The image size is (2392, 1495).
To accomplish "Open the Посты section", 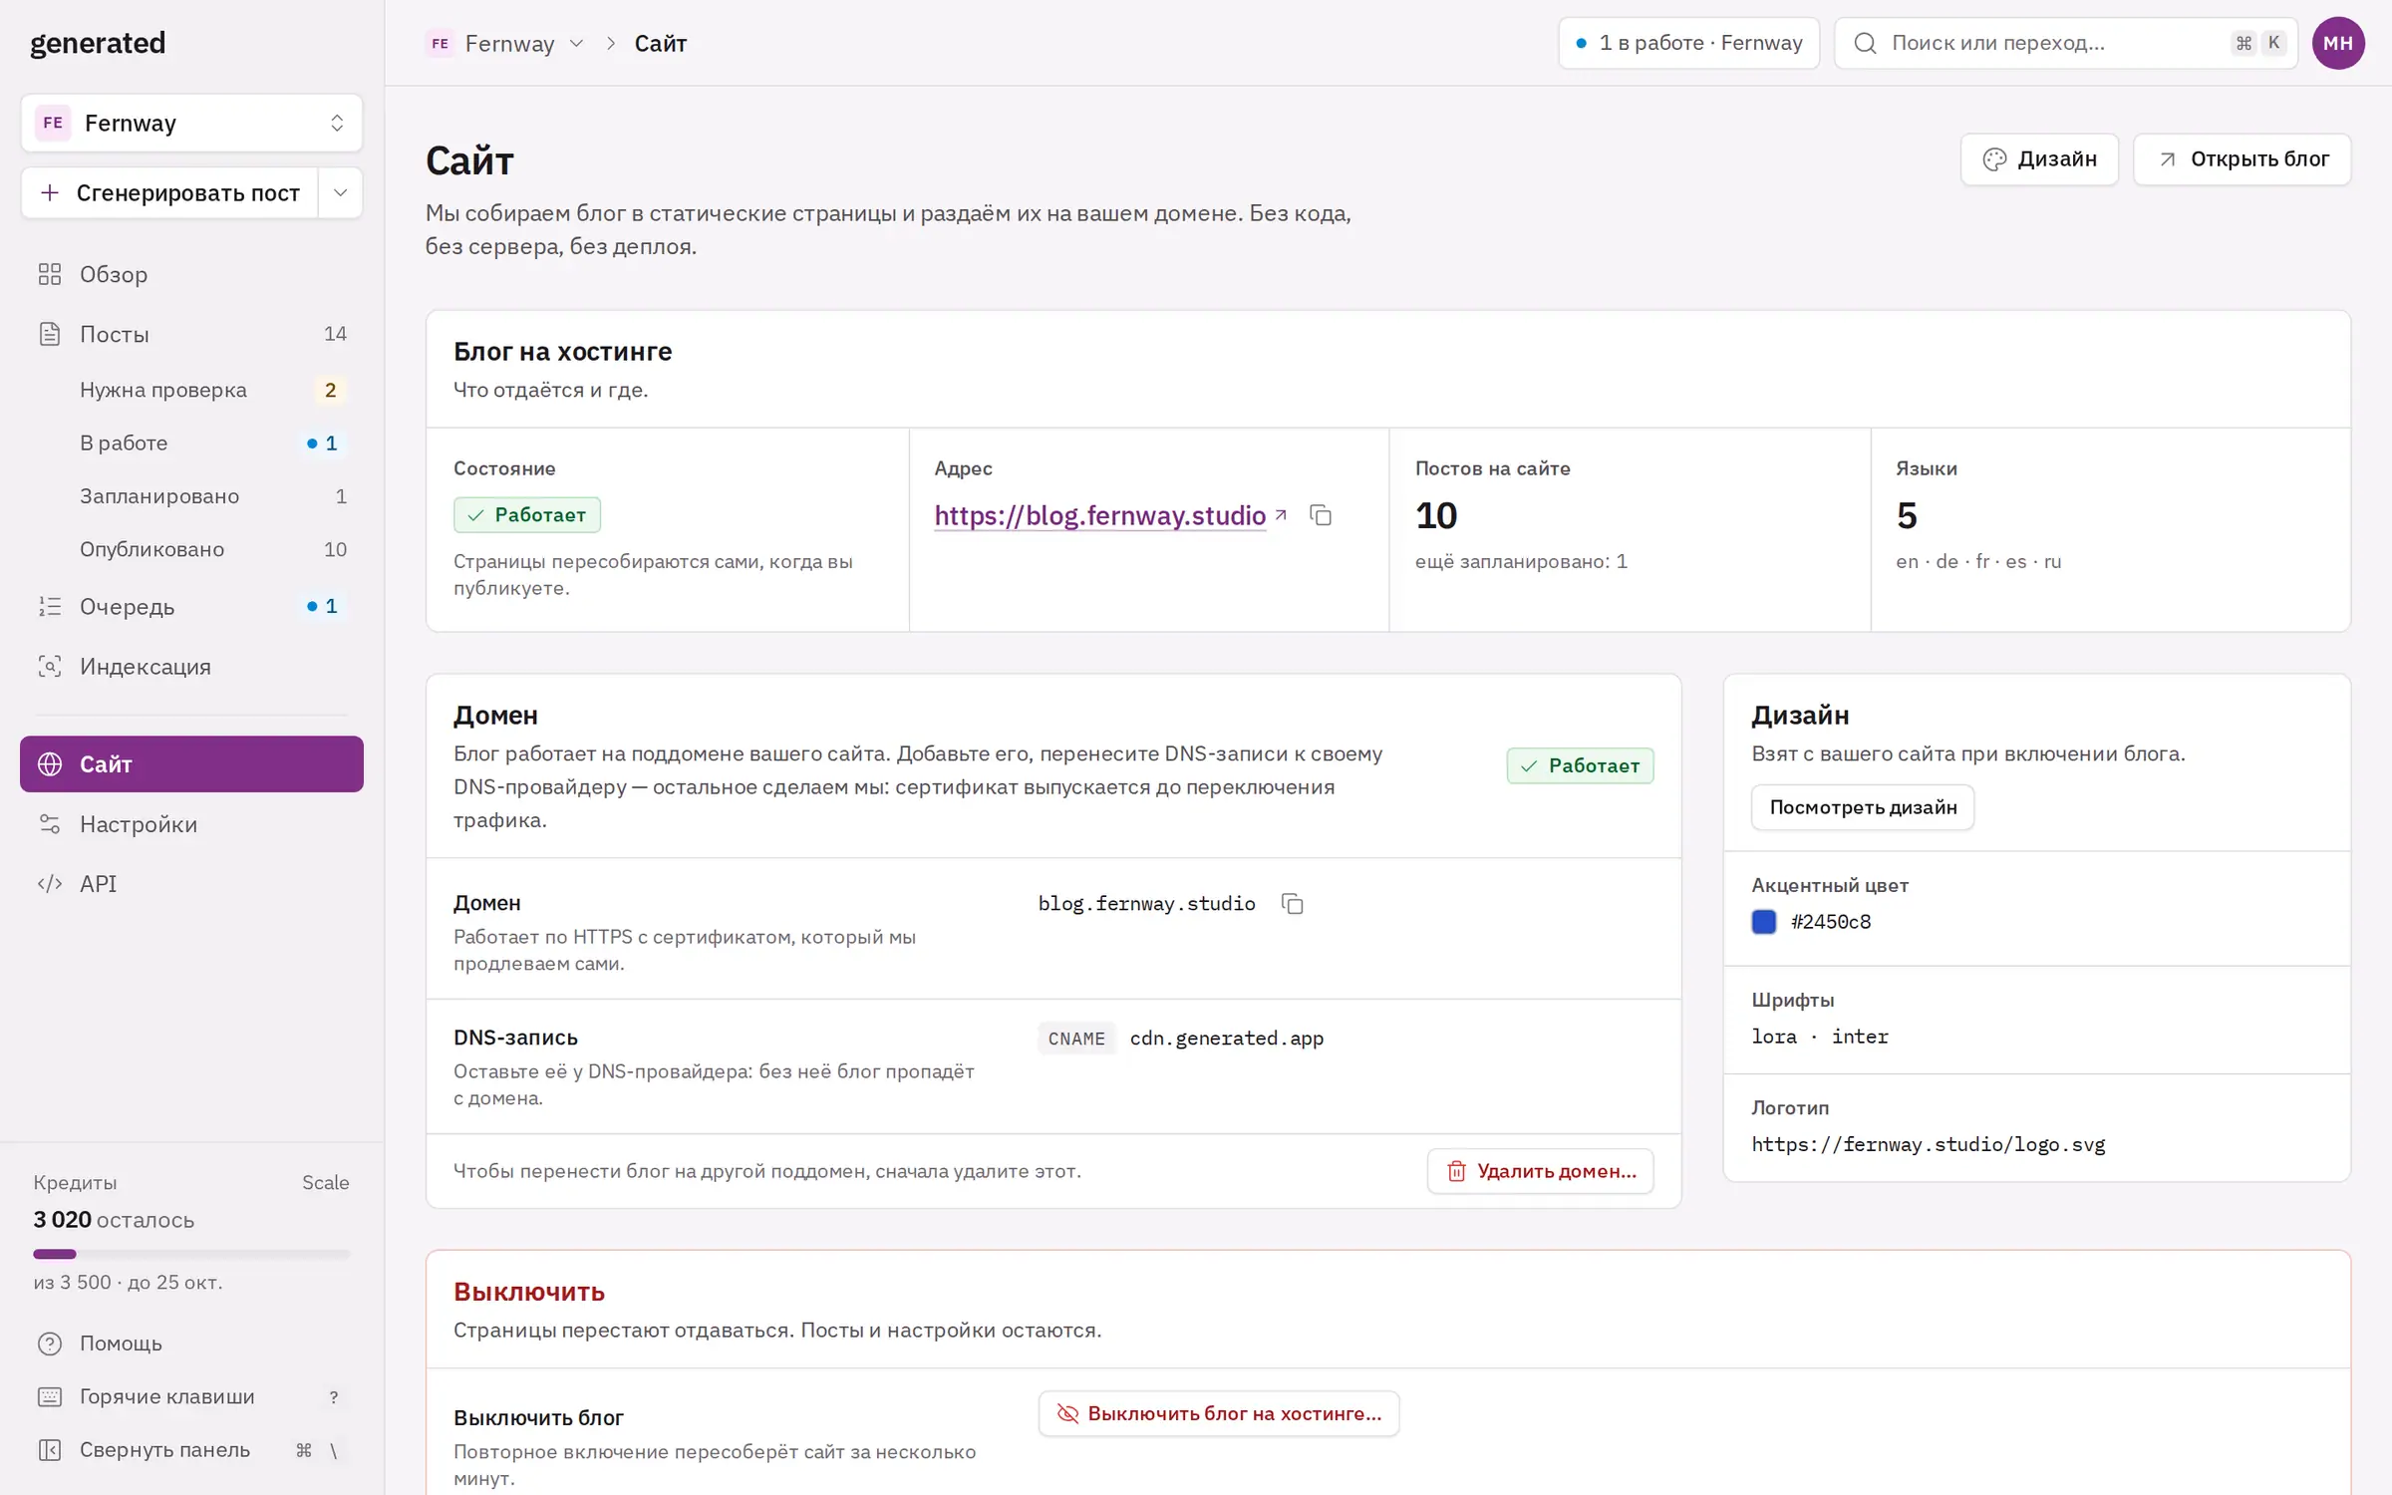I will (191, 334).
